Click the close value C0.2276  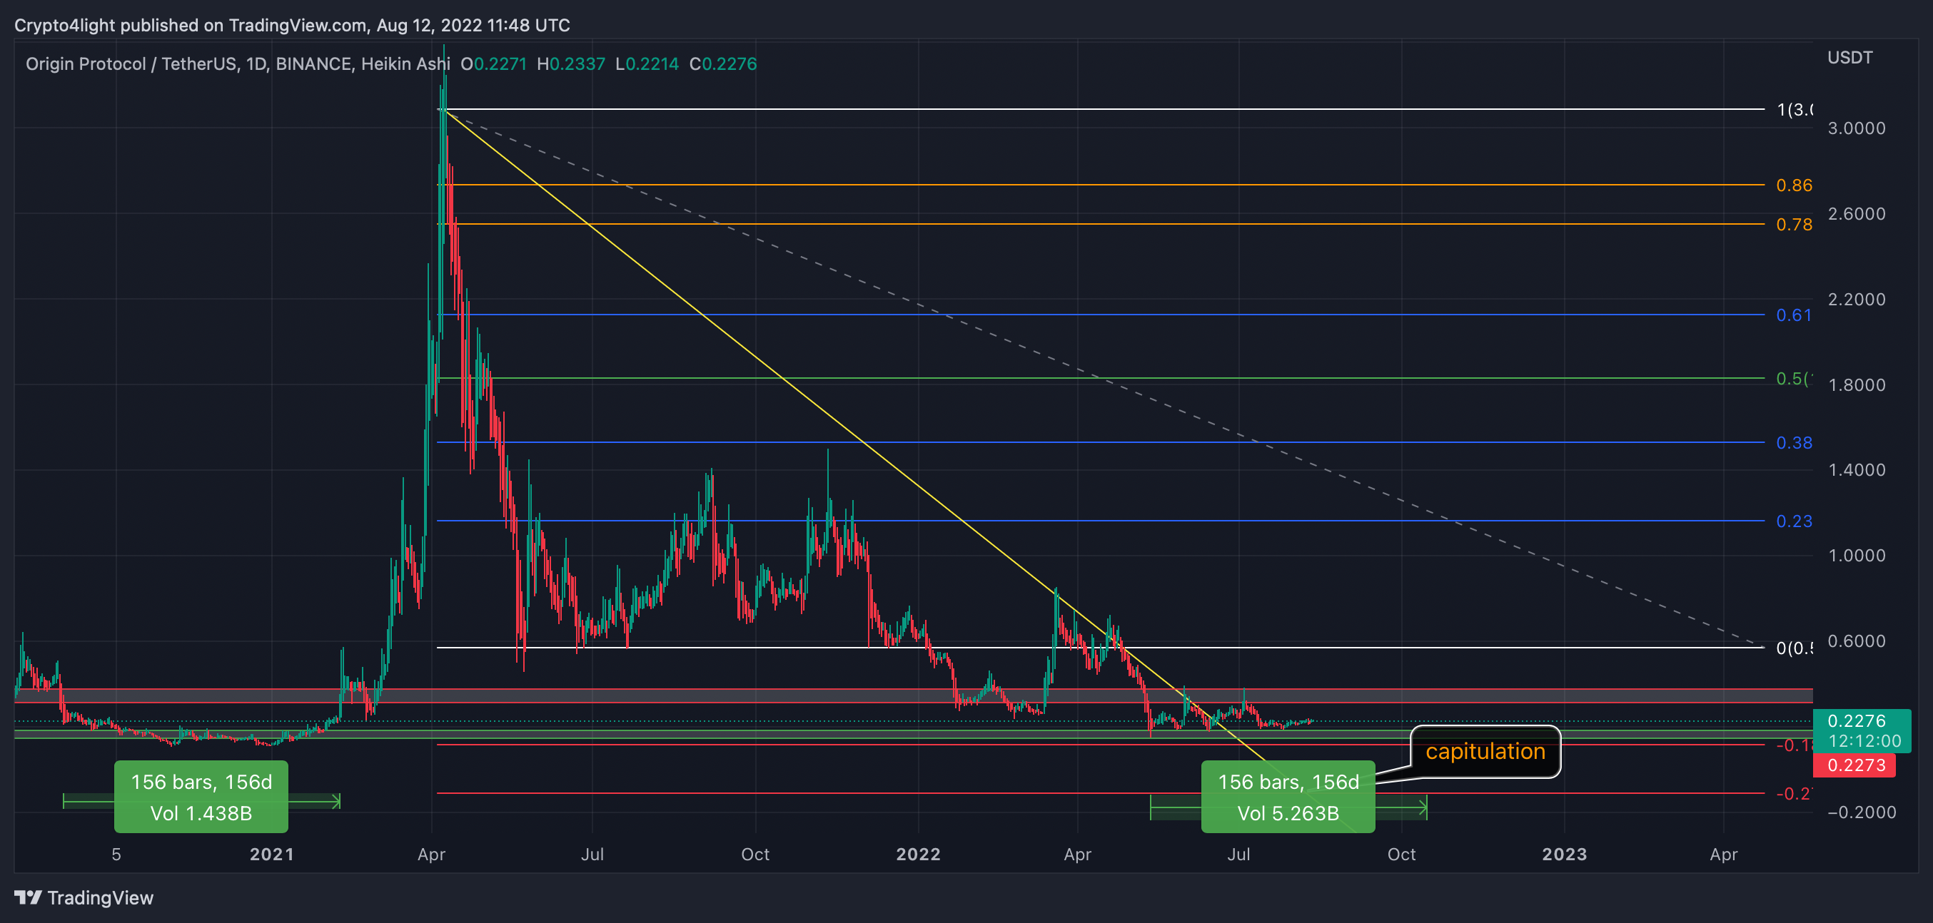click(x=723, y=63)
